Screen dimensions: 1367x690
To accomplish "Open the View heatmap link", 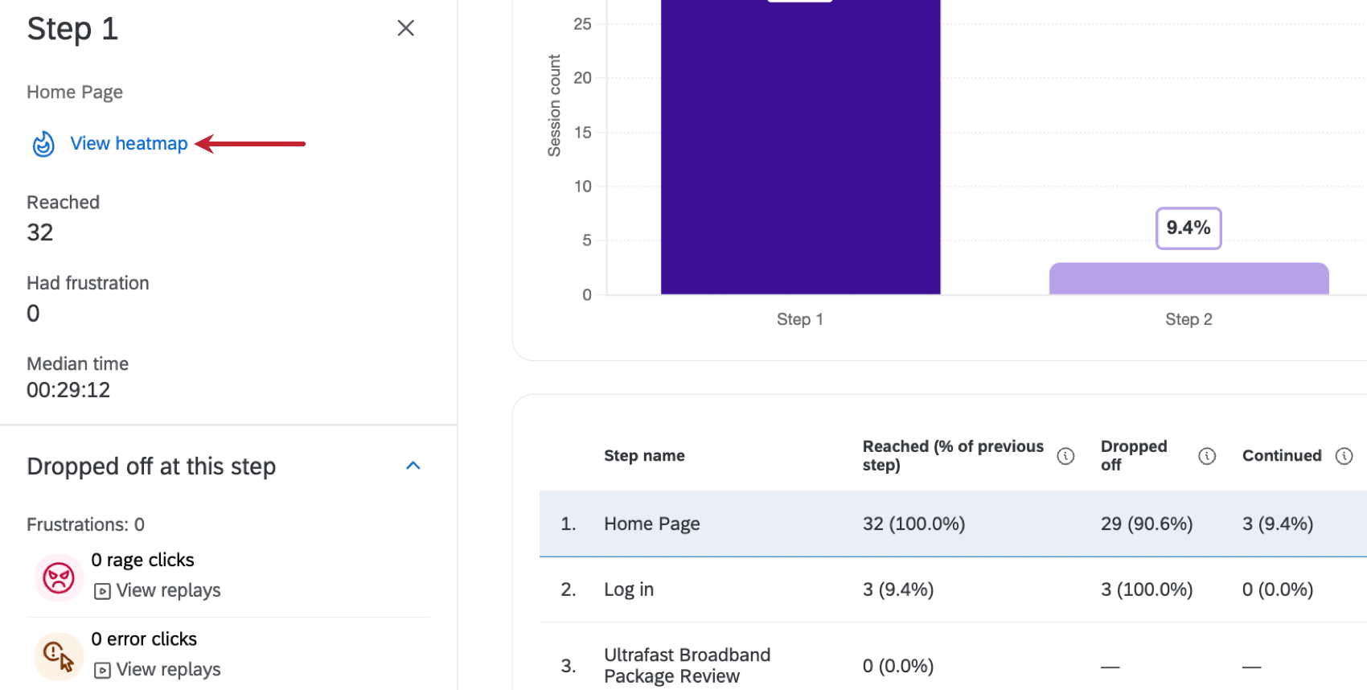I will point(129,143).
